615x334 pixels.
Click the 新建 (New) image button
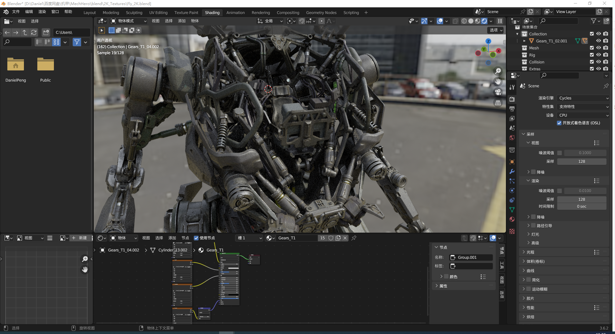click(x=80, y=238)
